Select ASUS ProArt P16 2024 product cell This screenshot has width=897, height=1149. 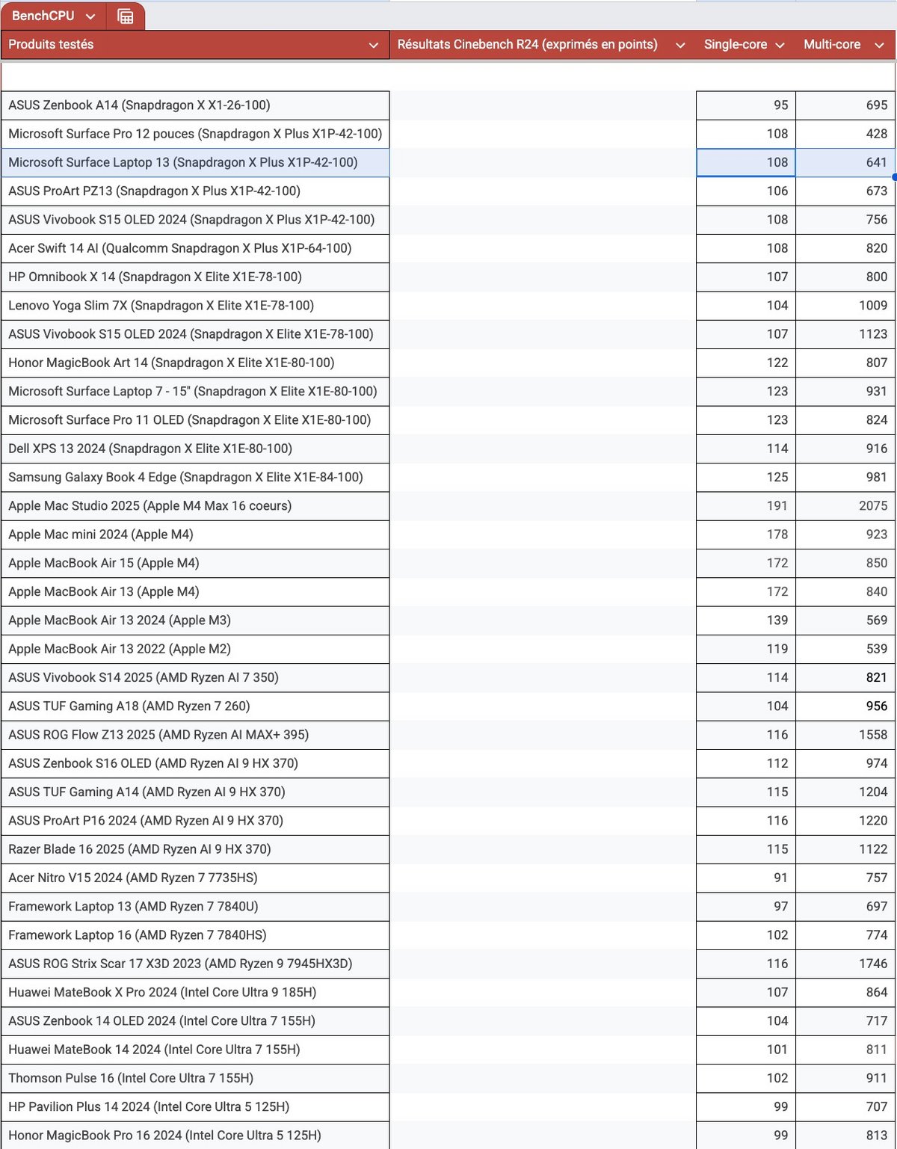tap(195, 821)
